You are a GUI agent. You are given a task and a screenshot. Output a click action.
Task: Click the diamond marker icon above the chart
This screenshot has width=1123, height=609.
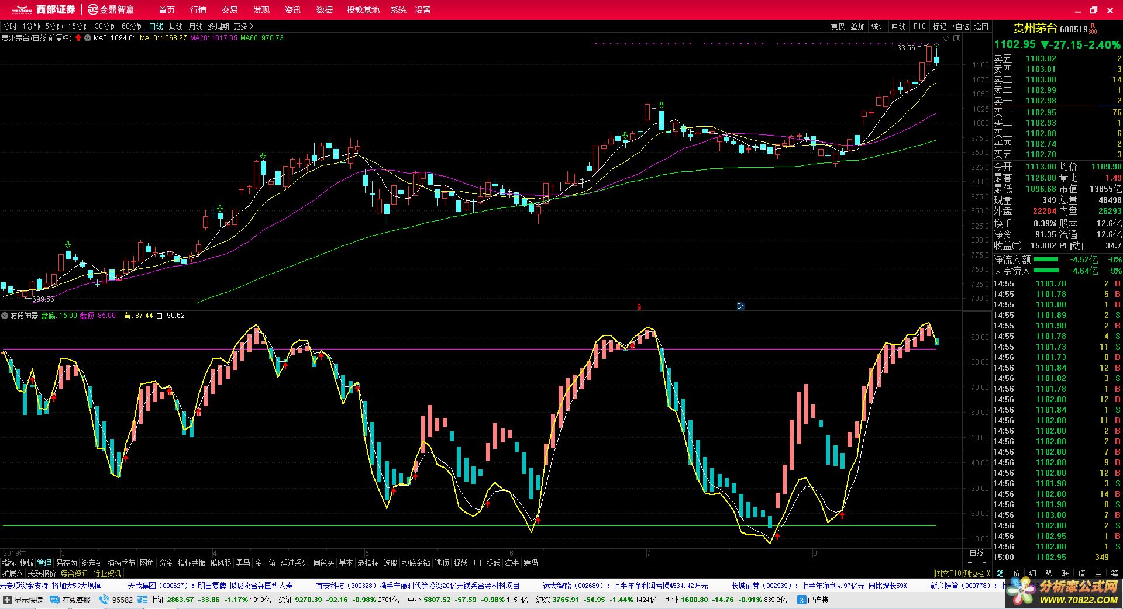pyautogui.click(x=946, y=39)
